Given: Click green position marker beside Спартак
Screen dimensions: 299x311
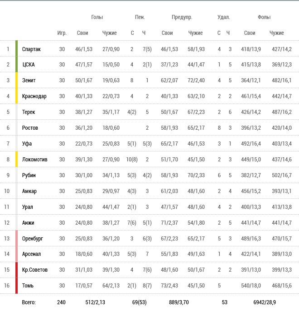Looking at the screenshot, I should pos(16,48).
